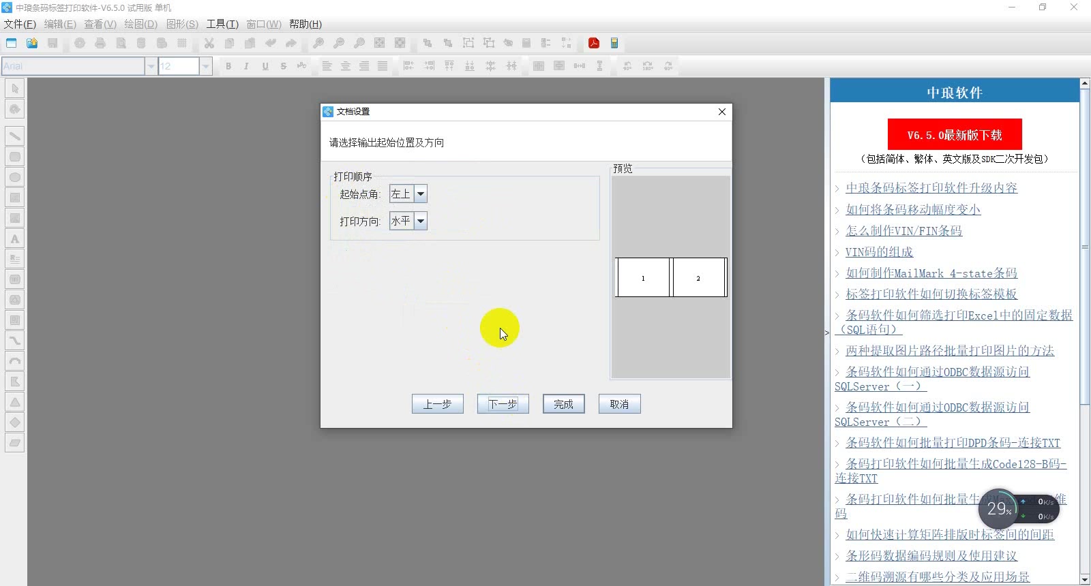Open the 文件(F) menu
This screenshot has height=586, width=1091.
click(x=20, y=24)
